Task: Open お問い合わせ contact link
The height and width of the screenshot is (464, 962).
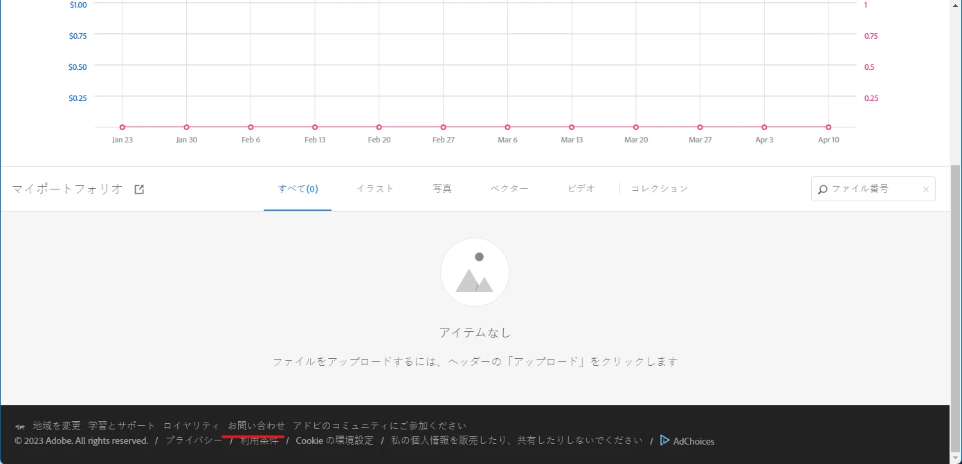Action: (x=256, y=426)
